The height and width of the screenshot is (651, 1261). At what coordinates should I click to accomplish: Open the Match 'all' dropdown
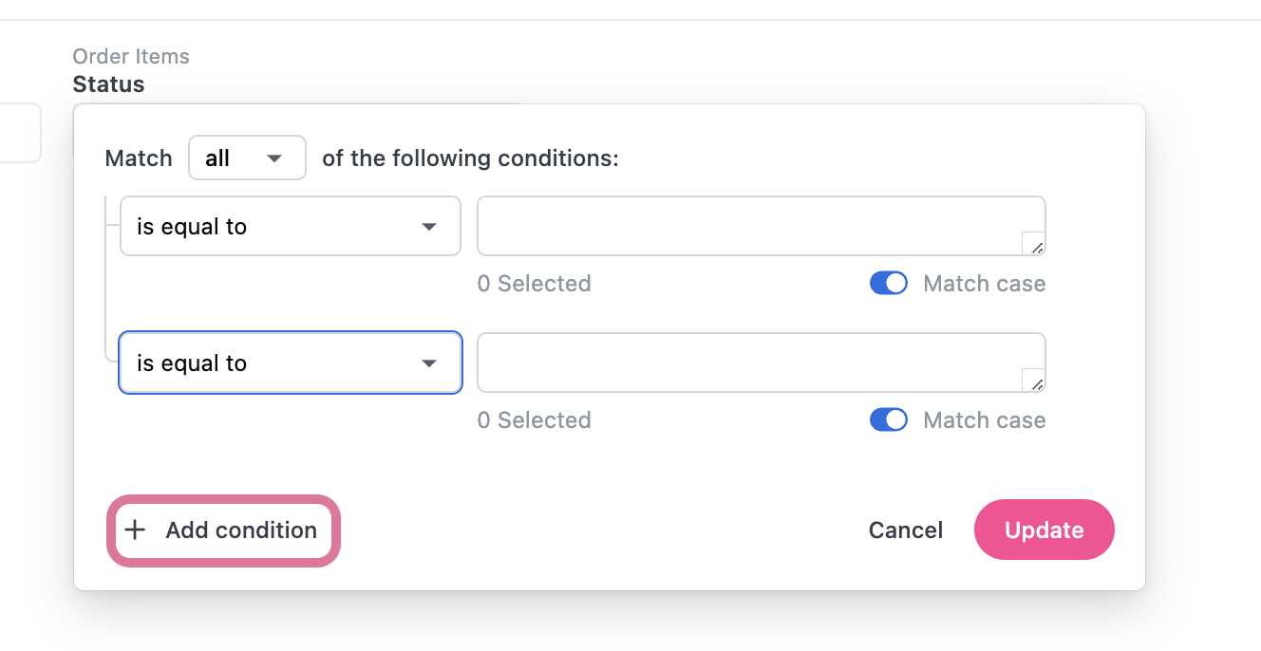click(247, 158)
